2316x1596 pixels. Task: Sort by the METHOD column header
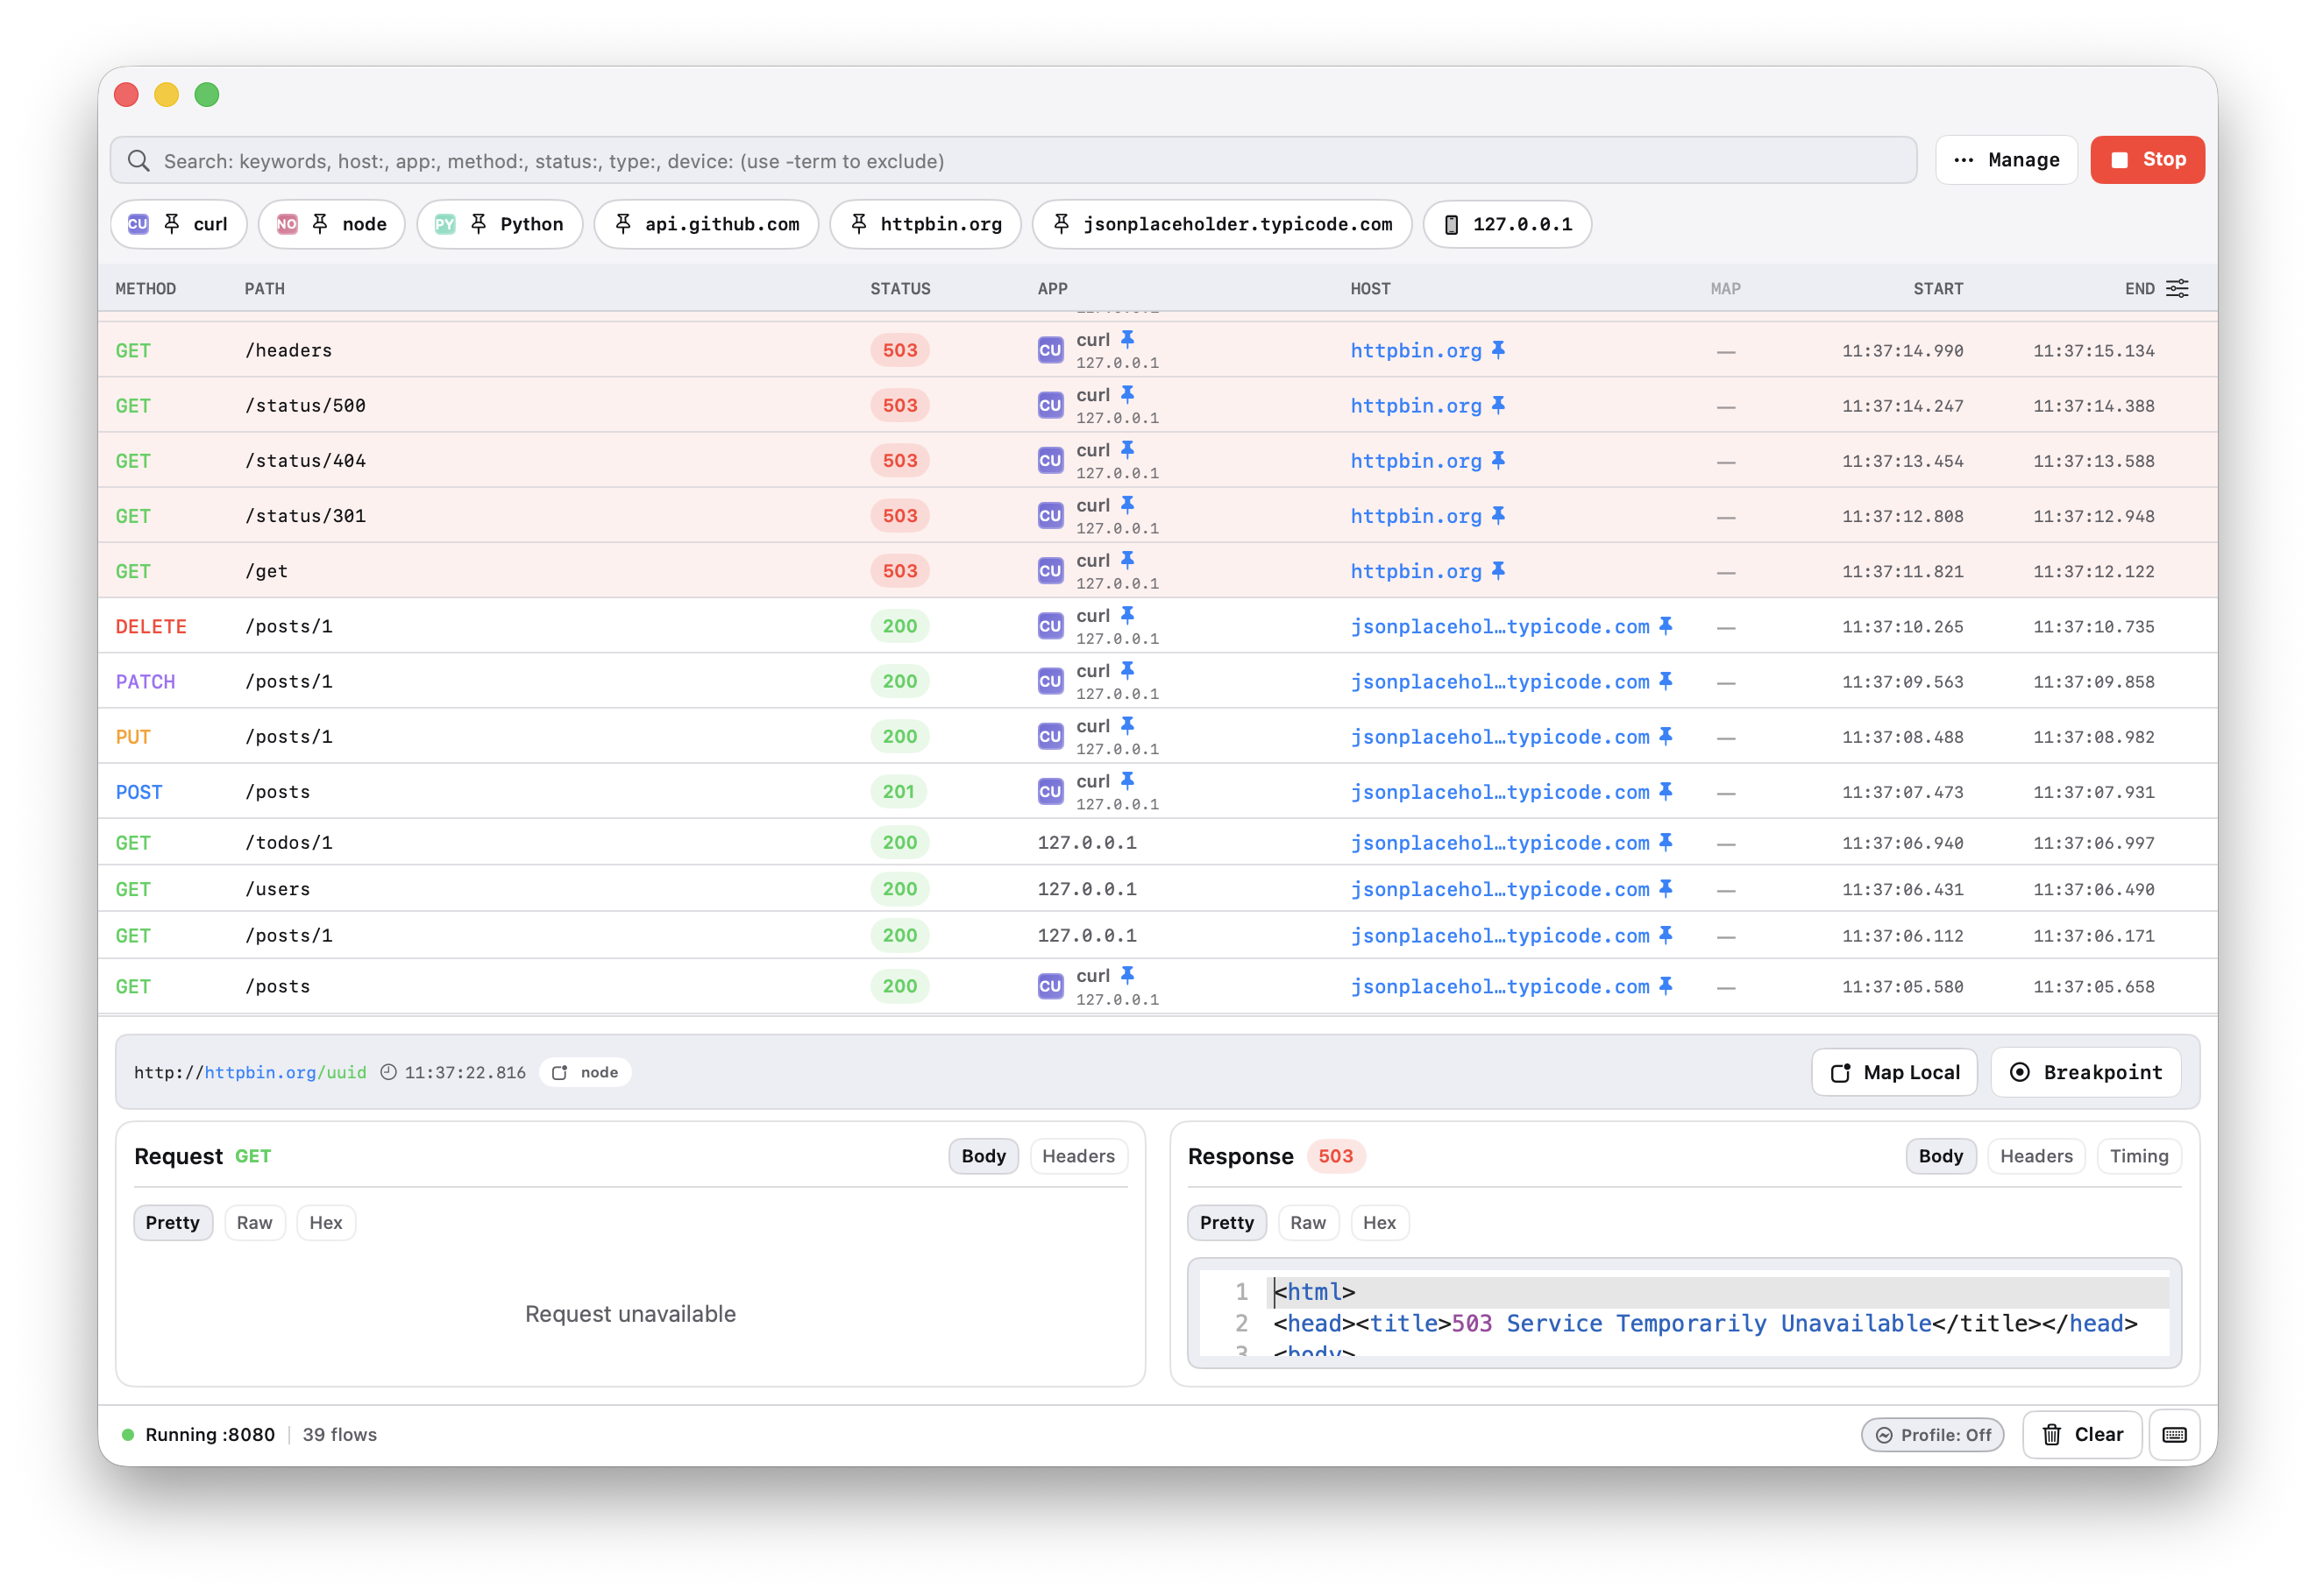[145, 289]
